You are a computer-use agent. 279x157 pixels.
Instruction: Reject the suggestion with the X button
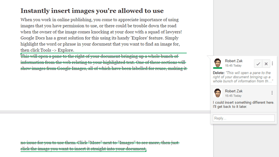[266, 64]
